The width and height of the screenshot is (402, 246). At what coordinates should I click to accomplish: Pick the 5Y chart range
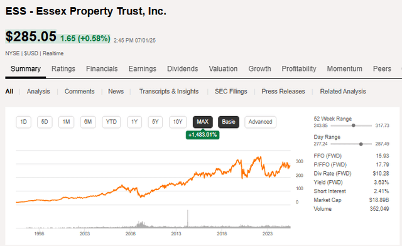coord(155,122)
